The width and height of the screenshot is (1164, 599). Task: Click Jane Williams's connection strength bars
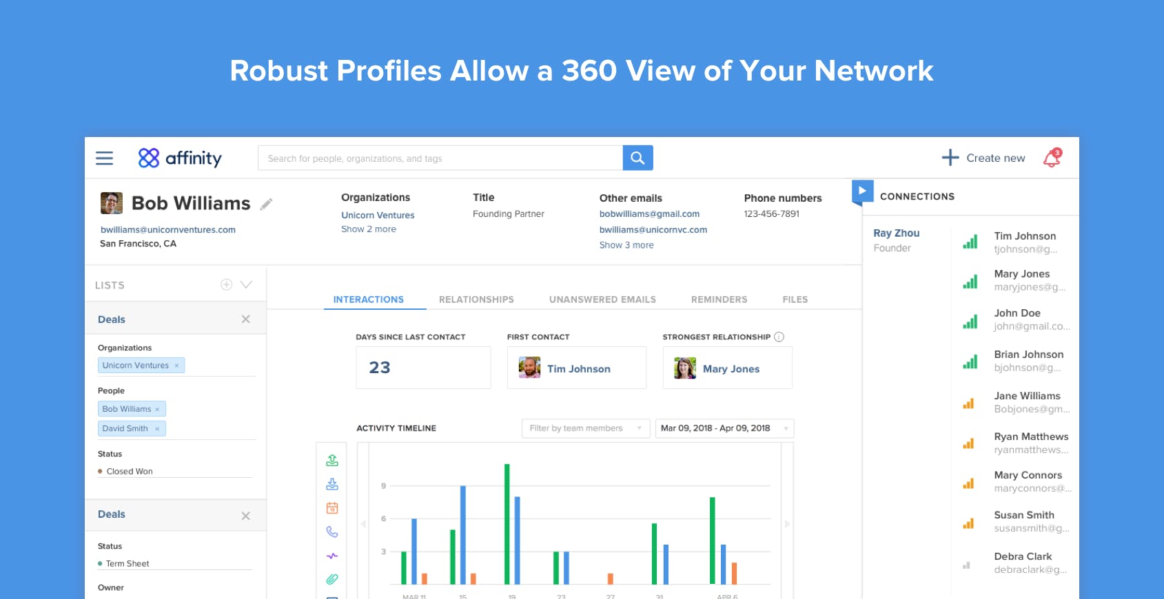tap(969, 403)
